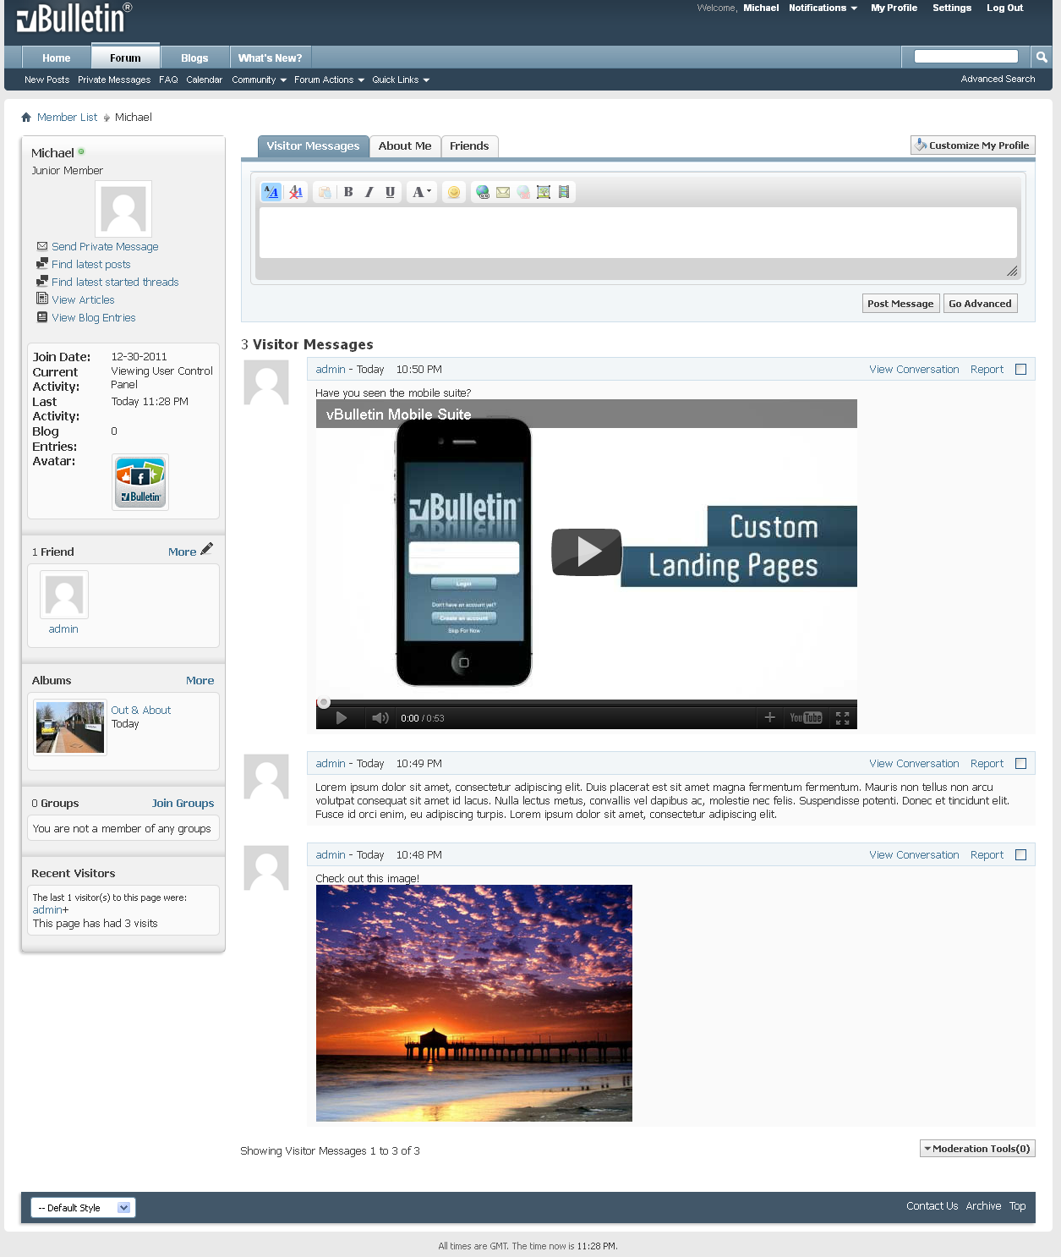Click the Customize My Profile button
The width and height of the screenshot is (1061, 1257).
click(x=973, y=145)
